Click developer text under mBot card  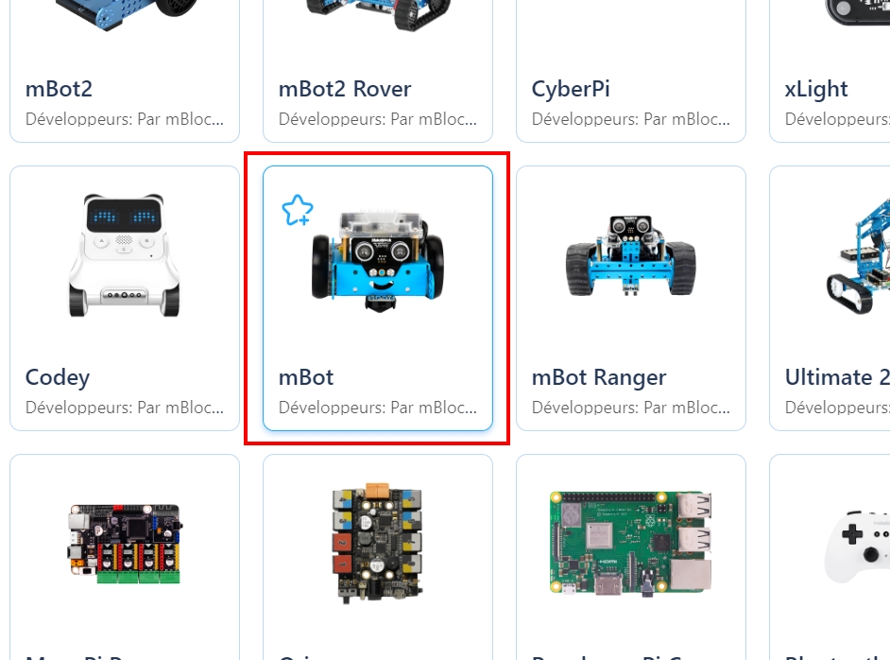click(x=378, y=408)
